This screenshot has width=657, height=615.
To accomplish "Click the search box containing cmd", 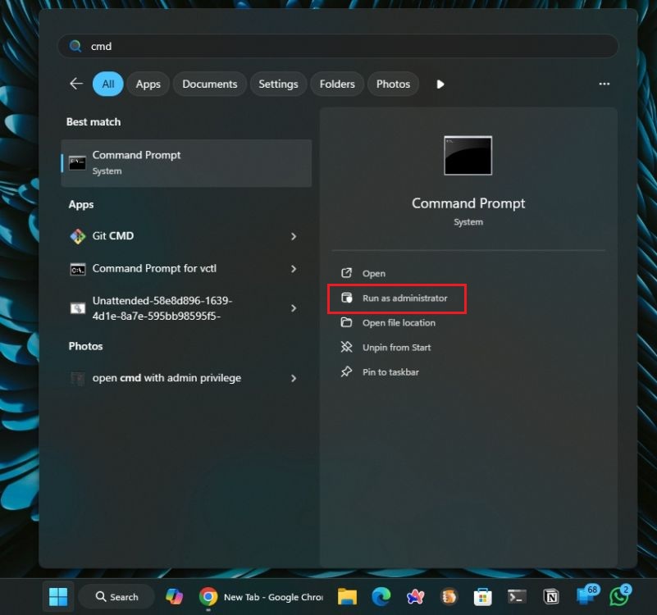I will click(338, 46).
